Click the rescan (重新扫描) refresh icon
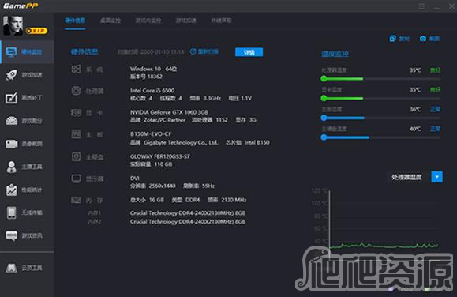The width and height of the screenshot is (457, 297). tap(193, 51)
